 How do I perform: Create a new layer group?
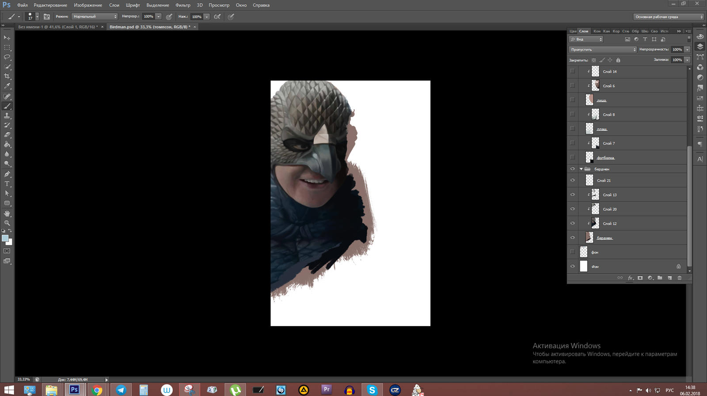coord(660,278)
